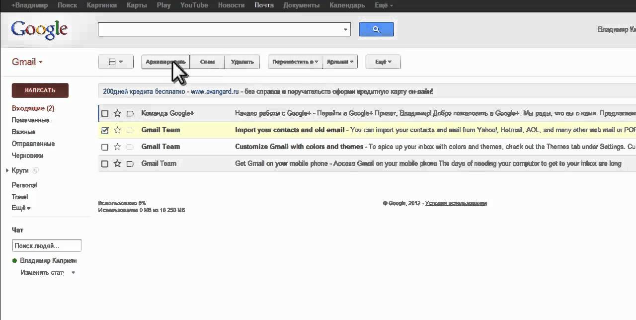Open +Владимир in the top bar
The height and width of the screenshot is (320, 636).
(30, 5)
